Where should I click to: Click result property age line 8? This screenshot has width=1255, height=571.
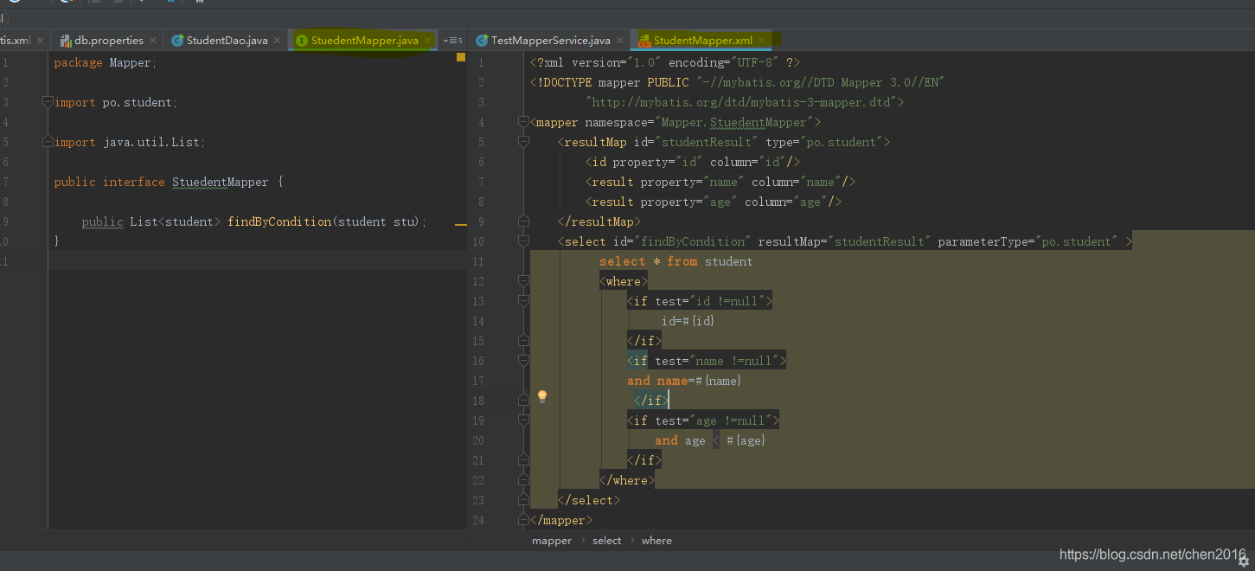[714, 202]
